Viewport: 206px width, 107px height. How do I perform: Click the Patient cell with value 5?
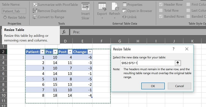coord(35,79)
